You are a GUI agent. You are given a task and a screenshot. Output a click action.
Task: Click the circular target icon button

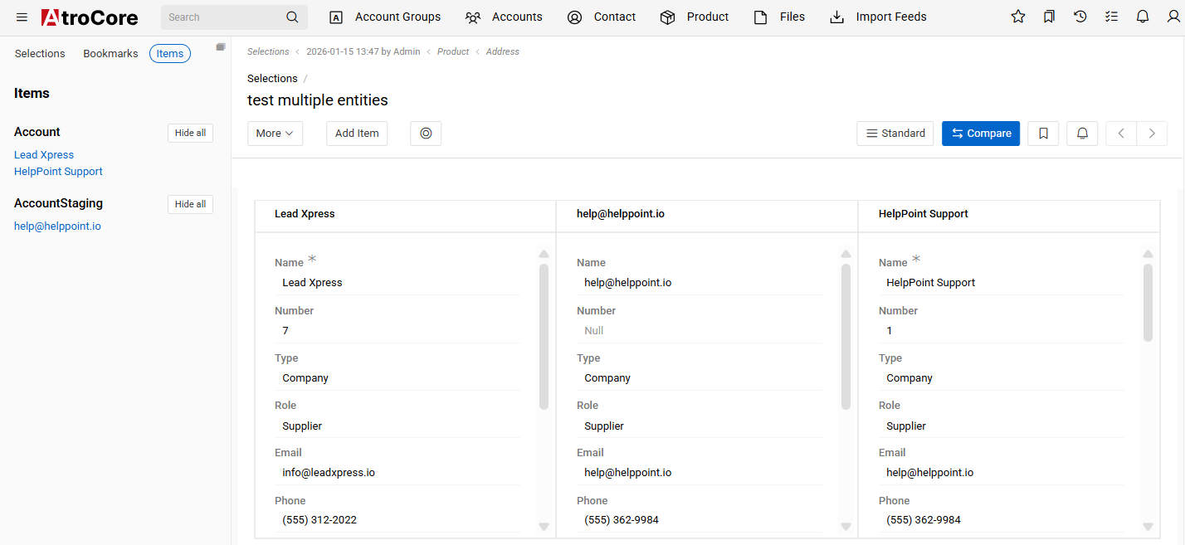tap(426, 134)
